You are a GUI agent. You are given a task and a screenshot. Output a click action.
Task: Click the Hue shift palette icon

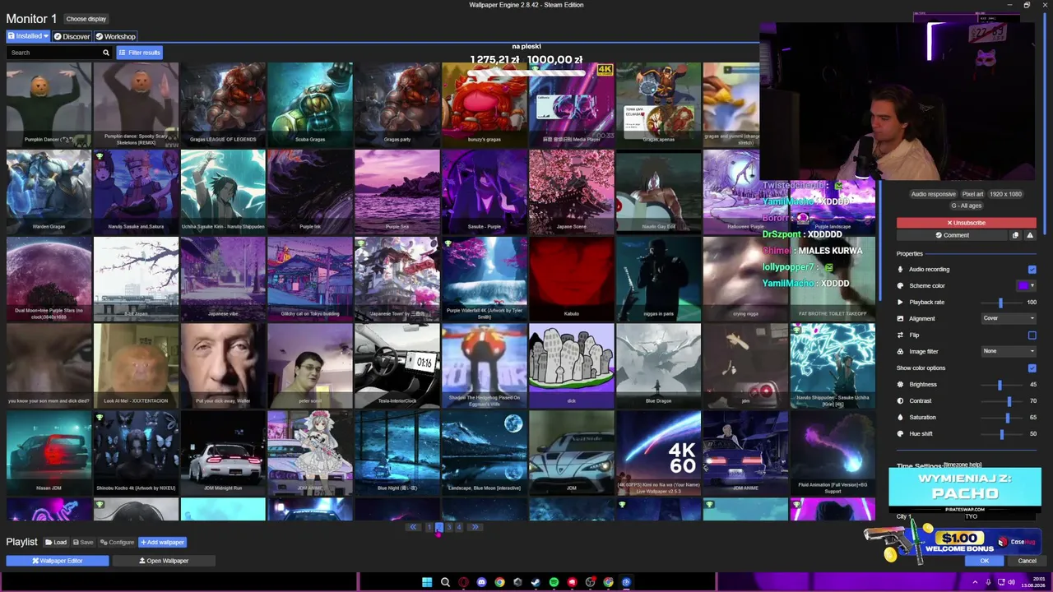pyautogui.click(x=900, y=434)
